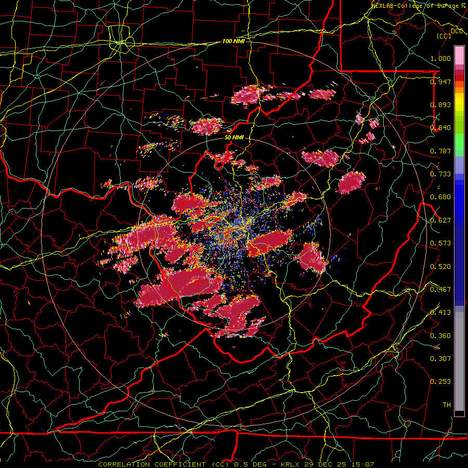Click the 0.467 legend value

pos(440,290)
